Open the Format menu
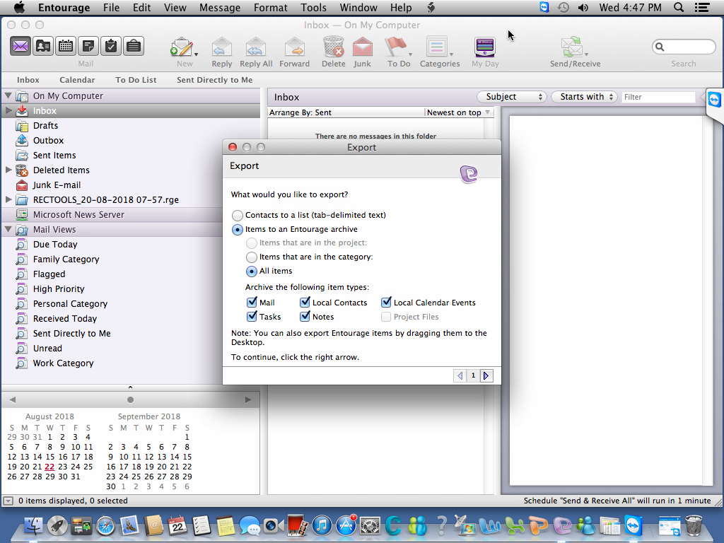This screenshot has width=724, height=543. [271, 7]
